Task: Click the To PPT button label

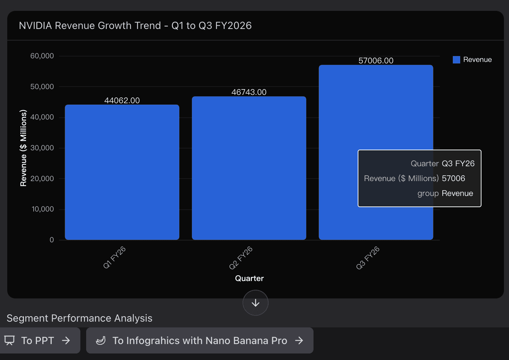Action: [x=38, y=340]
